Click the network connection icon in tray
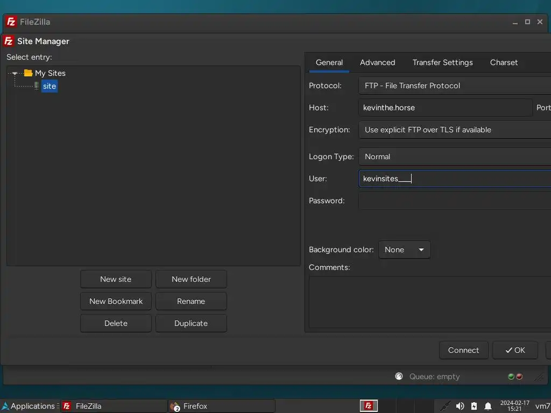Image resolution: width=551 pixels, height=413 pixels. tap(445, 406)
